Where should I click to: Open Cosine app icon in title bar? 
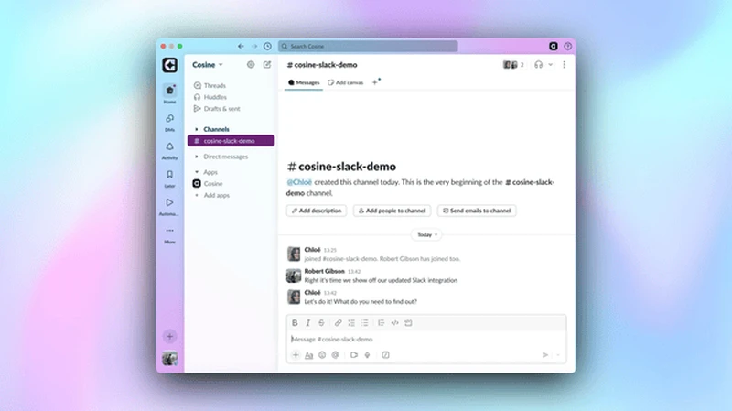click(x=554, y=46)
